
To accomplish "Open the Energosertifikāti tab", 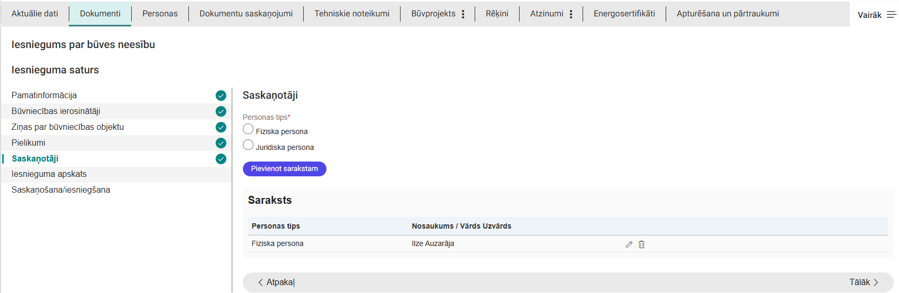I will [624, 14].
